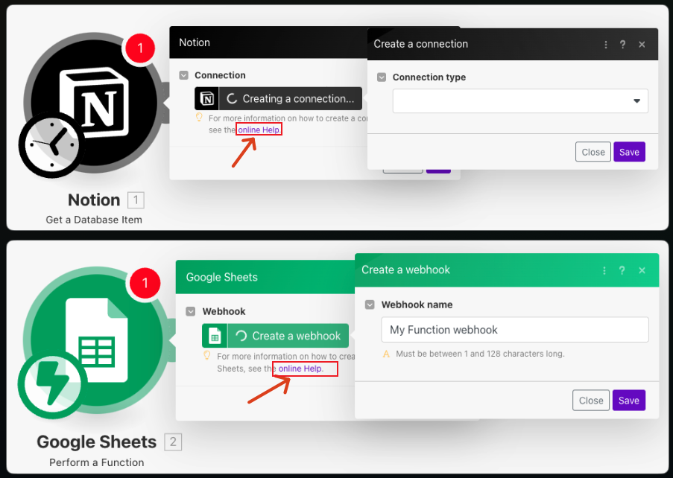Collapse the Webhook name section
Screen dimensions: 673x478
click(x=370, y=305)
